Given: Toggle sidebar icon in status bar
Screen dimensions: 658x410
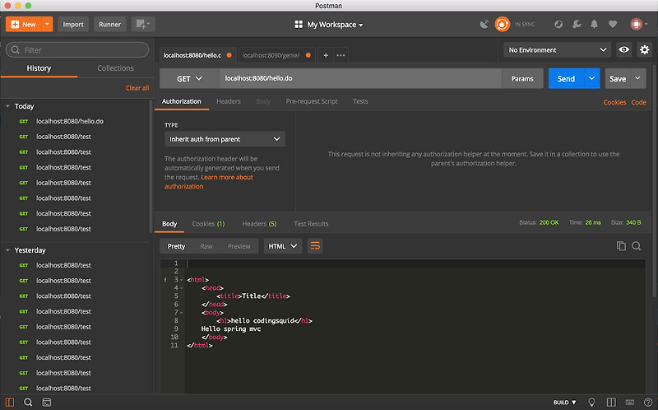Looking at the screenshot, I should [x=10, y=402].
